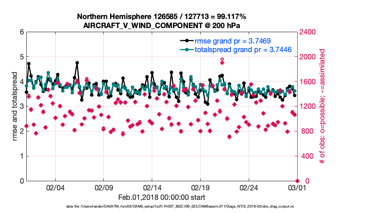The image size is (376, 213).
Task: Click the black rmse legend line marker
Action: pyautogui.click(x=185, y=41)
